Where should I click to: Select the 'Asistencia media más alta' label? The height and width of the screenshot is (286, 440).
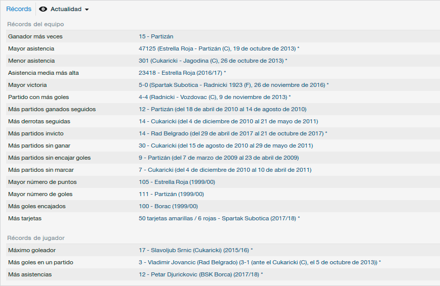44,73
